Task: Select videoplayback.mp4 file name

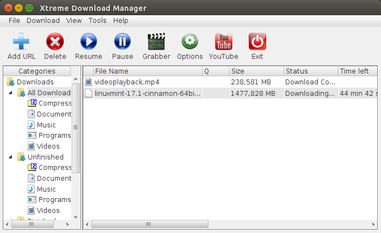Action: [127, 82]
